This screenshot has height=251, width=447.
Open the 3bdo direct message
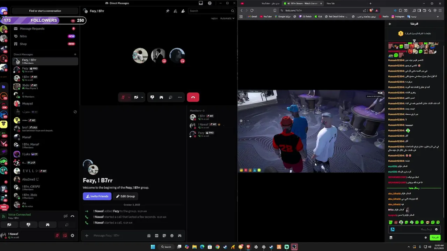click(45, 86)
